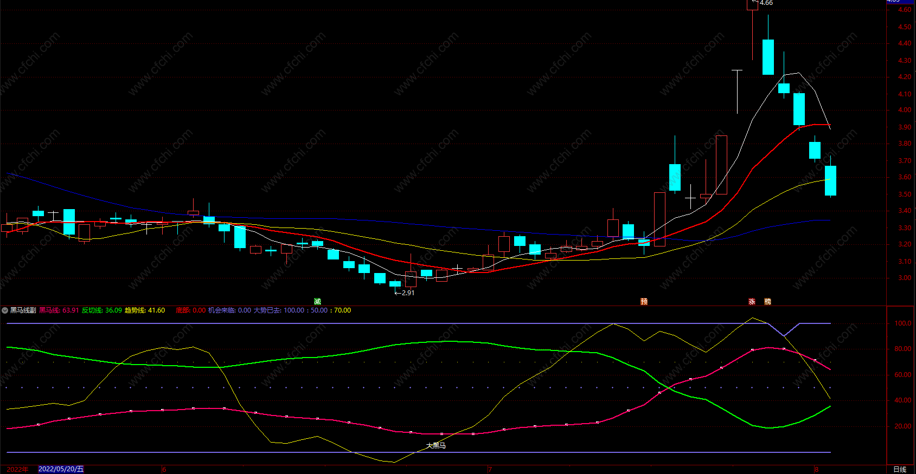The height and width of the screenshot is (474, 916).
Task: Click the 2022年 year label
Action: pos(17,469)
